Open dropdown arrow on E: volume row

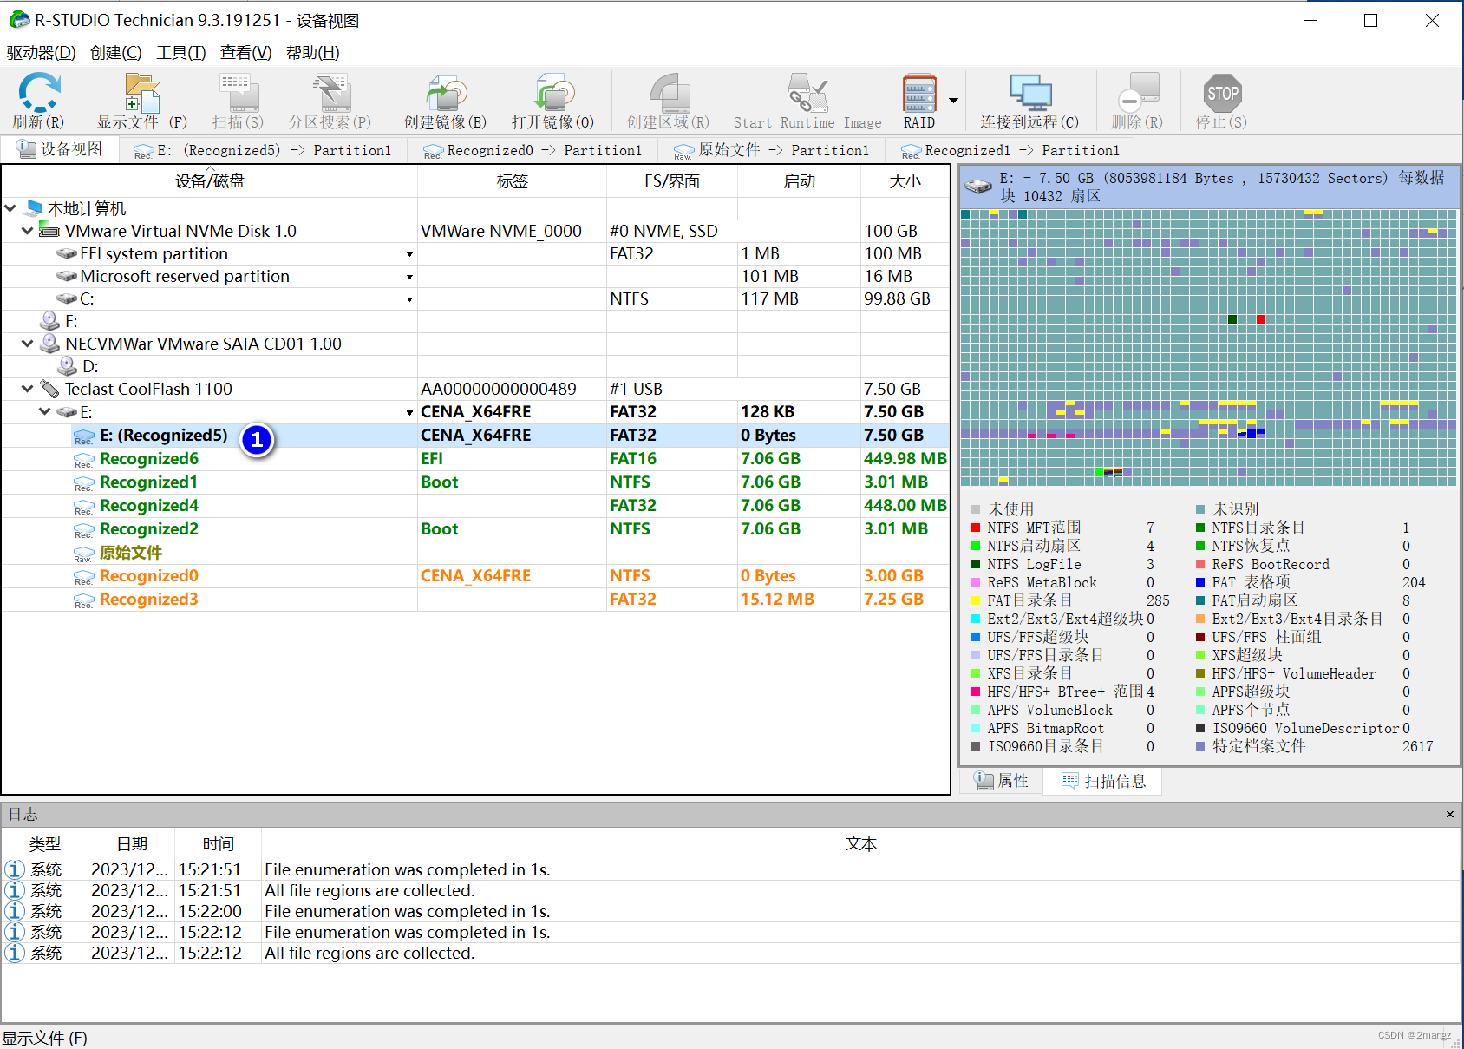[x=409, y=412]
